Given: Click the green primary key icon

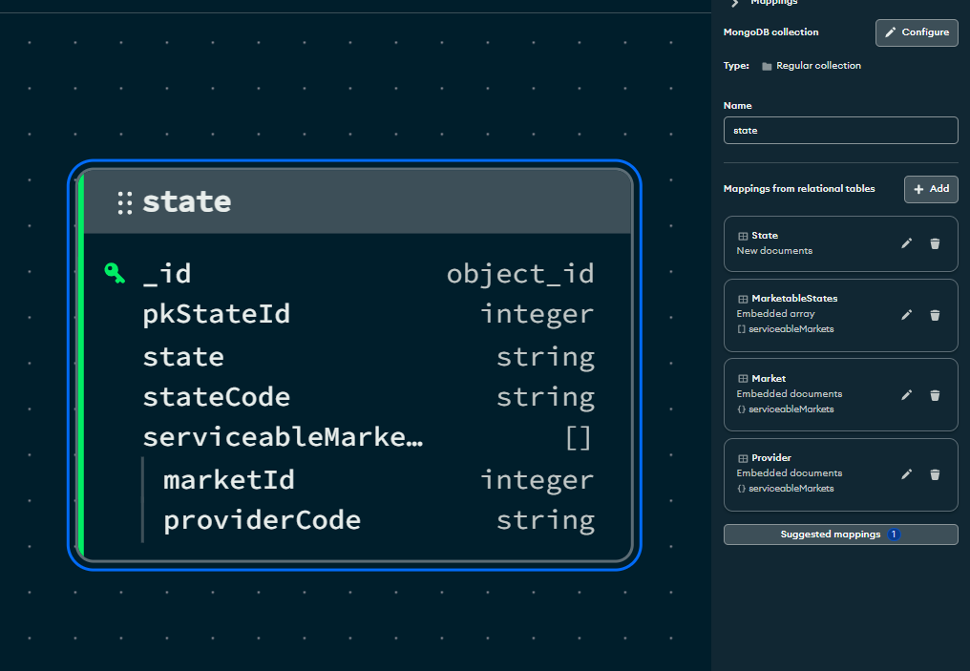Looking at the screenshot, I should [x=115, y=274].
